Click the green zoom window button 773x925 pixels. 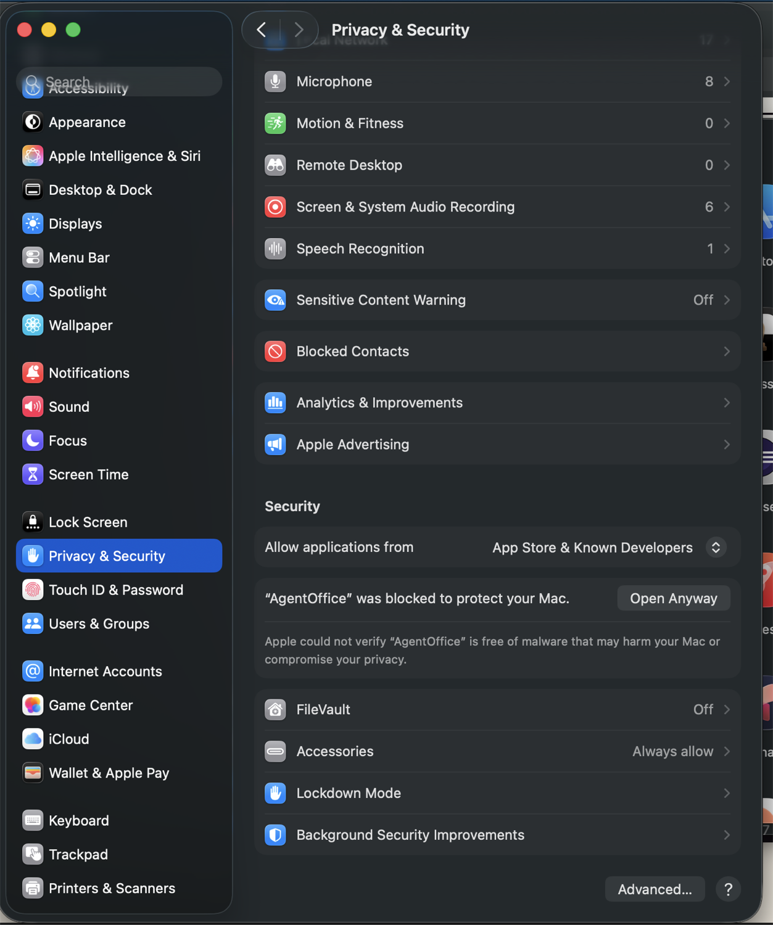click(x=73, y=30)
